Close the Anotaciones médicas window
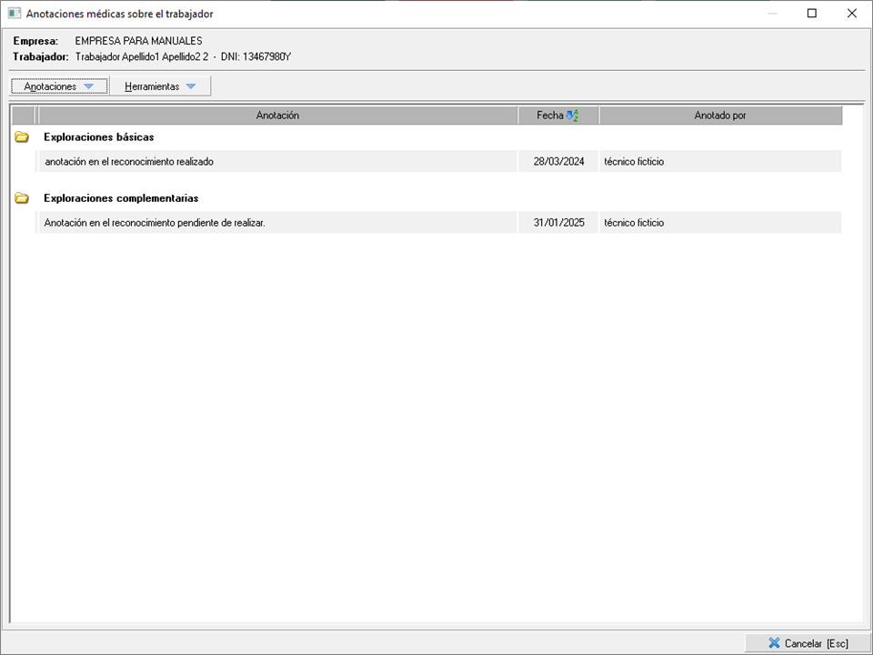The width and height of the screenshot is (873, 655). coord(852,14)
